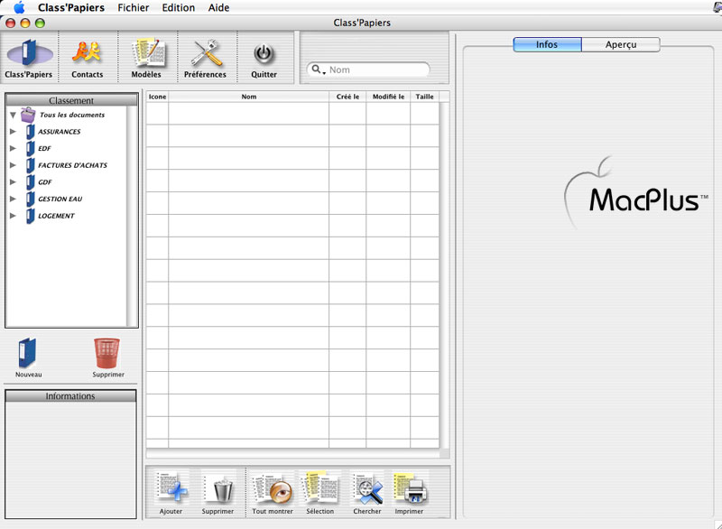Click the Quitter power icon
The image size is (722, 529).
coord(264,54)
